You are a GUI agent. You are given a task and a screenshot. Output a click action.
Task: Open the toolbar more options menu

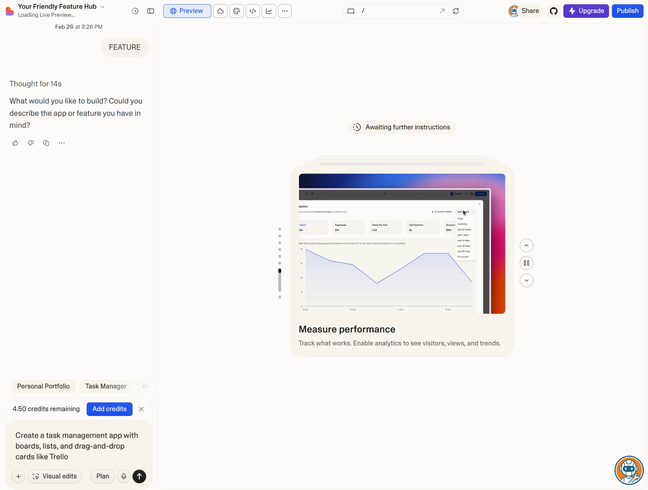pyautogui.click(x=285, y=11)
